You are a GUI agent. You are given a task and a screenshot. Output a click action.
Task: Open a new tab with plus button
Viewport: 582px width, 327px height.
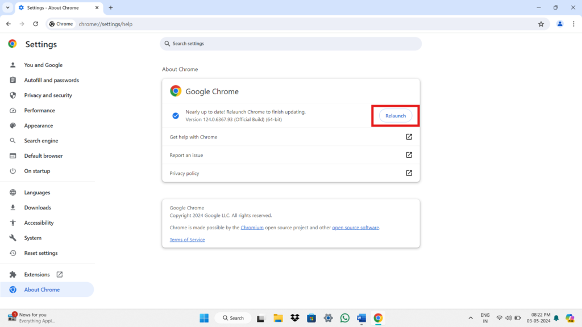[x=111, y=7]
